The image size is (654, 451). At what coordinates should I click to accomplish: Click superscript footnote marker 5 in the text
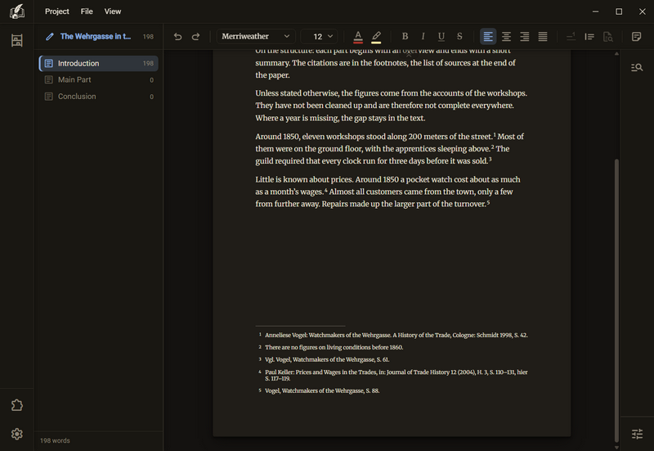(488, 202)
